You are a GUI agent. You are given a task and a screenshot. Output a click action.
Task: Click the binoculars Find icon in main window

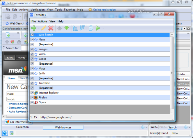click(19, 42)
